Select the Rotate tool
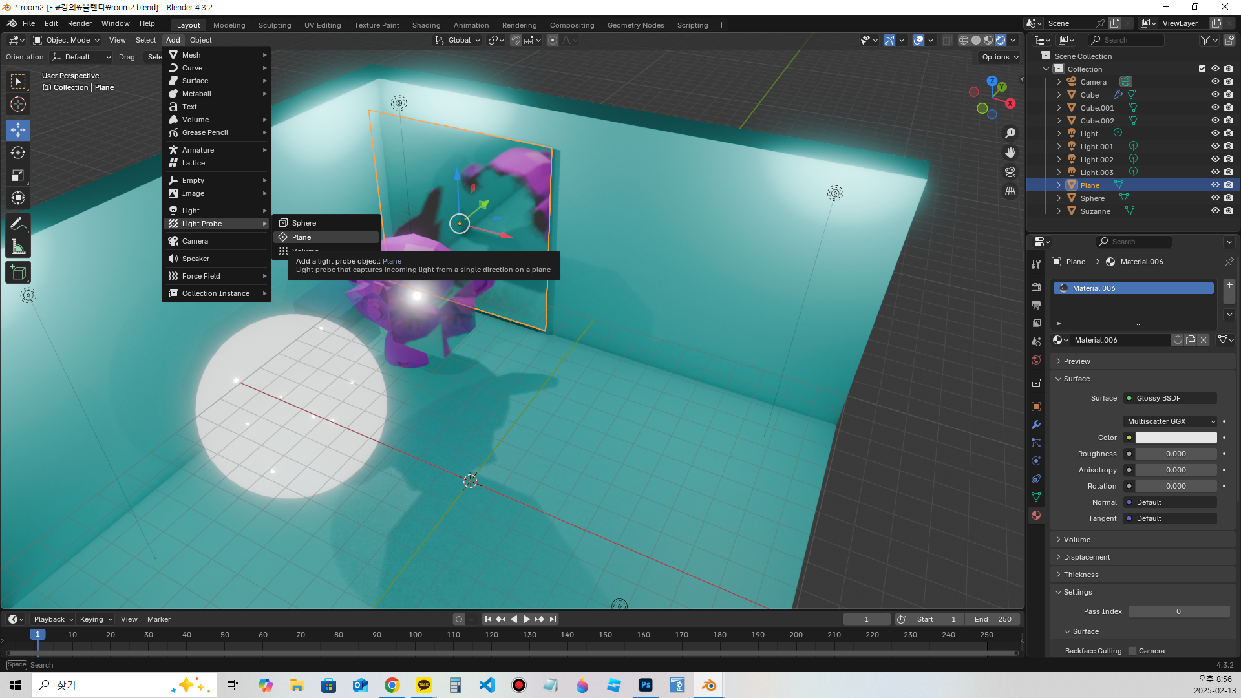This screenshot has width=1241, height=698. pyautogui.click(x=18, y=153)
